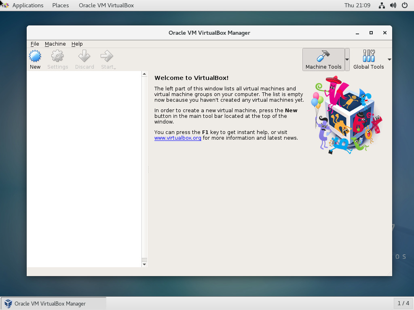Close the VirtualBox Manager window

tap(385, 33)
